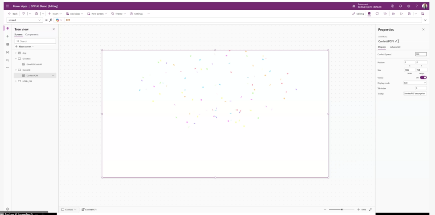This screenshot has width=435, height=215.
Task: Open the property selector showing spread
Action: pos(24,20)
